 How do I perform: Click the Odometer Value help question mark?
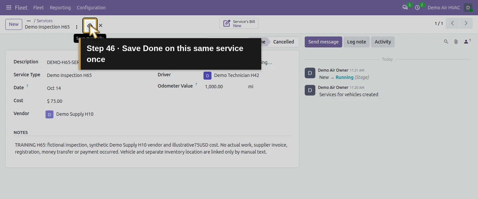coord(196,84)
